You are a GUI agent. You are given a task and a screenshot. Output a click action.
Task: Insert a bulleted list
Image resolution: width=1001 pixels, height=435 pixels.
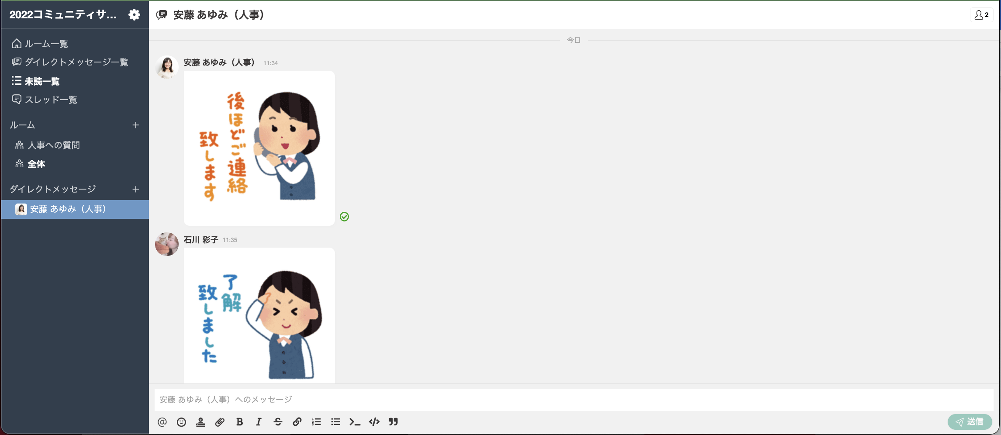(x=335, y=422)
